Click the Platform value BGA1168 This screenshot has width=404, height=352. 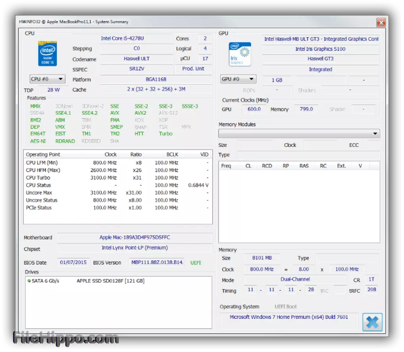(156, 79)
